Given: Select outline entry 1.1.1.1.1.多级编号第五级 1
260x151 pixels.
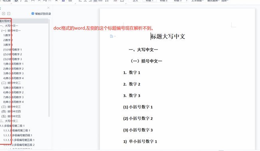Looking at the screenshot, I should (19, 140).
